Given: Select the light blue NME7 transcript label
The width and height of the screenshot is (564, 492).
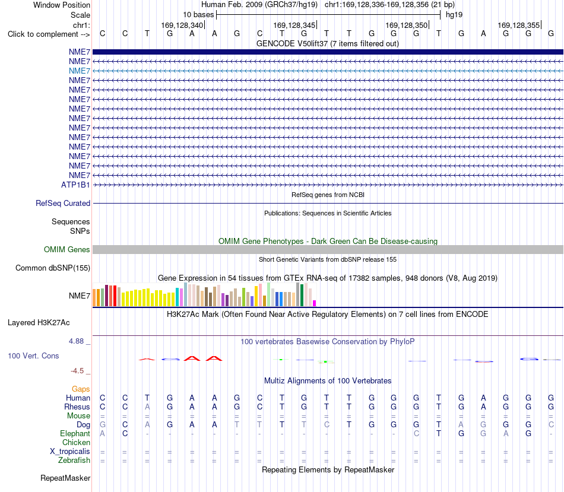Looking at the screenshot, I should point(80,71).
